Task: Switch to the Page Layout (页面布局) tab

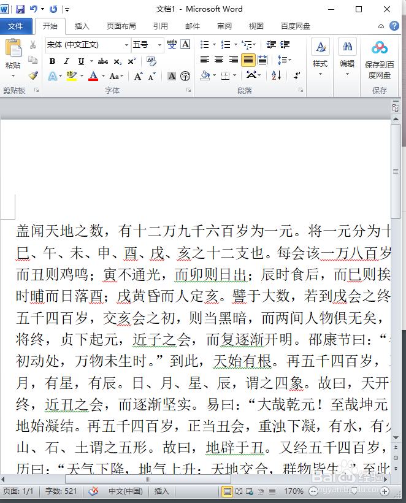Action: pos(121,26)
